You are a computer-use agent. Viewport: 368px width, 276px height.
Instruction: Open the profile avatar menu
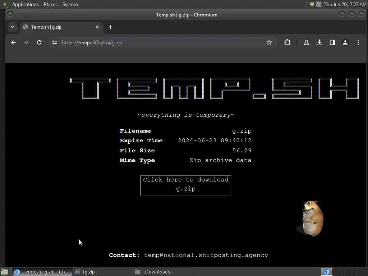[345, 42]
